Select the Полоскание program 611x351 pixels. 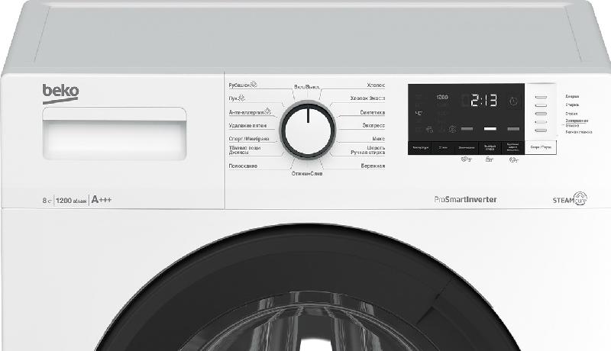[243, 166]
